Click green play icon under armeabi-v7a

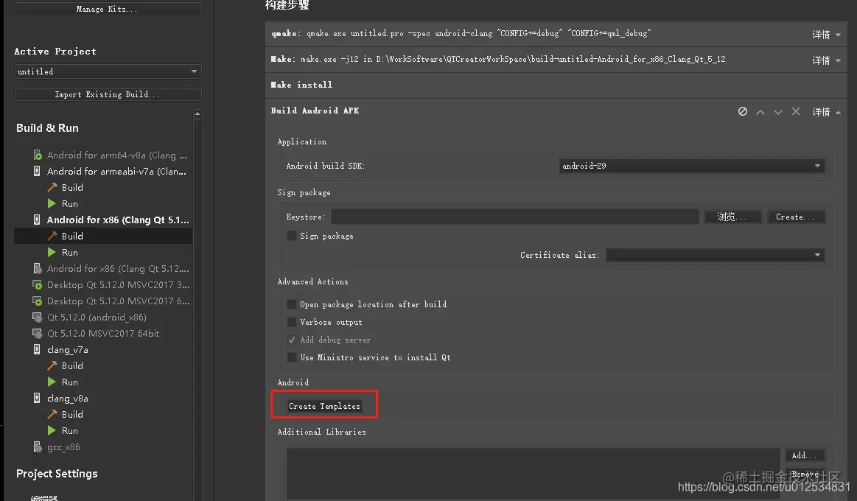(52, 204)
